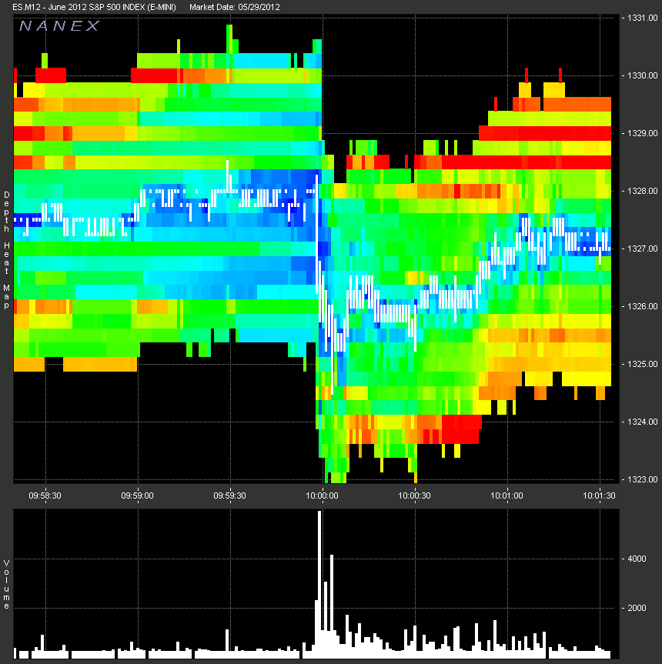Click the vertical Depth Heat Map axis title
This screenshot has height=664, width=662.
coord(6,250)
